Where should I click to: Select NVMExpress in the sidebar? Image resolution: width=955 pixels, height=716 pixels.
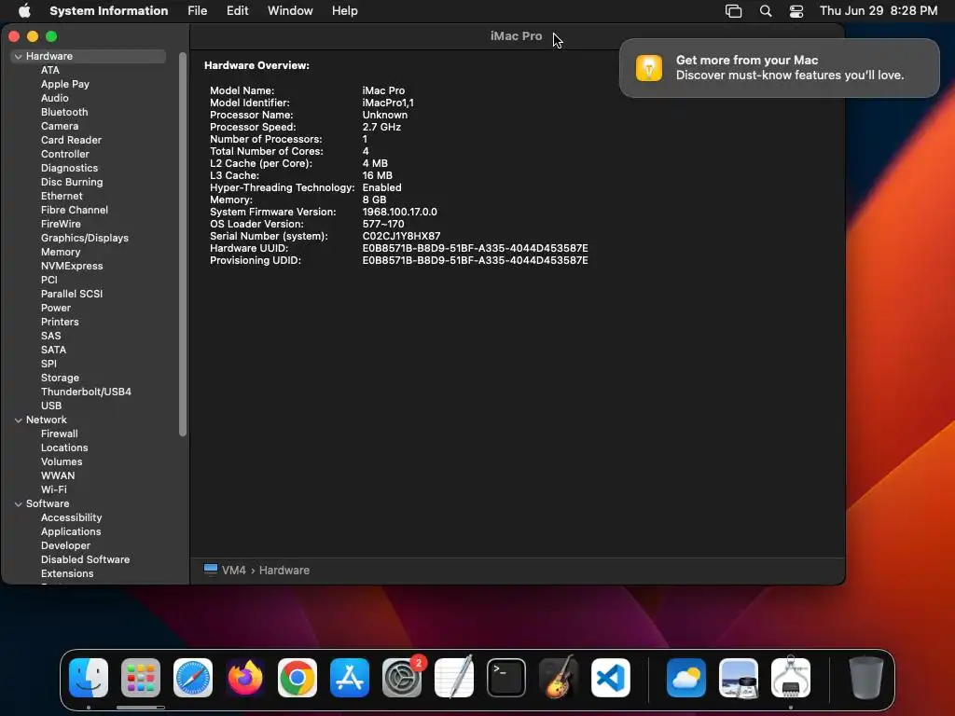(x=72, y=266)
